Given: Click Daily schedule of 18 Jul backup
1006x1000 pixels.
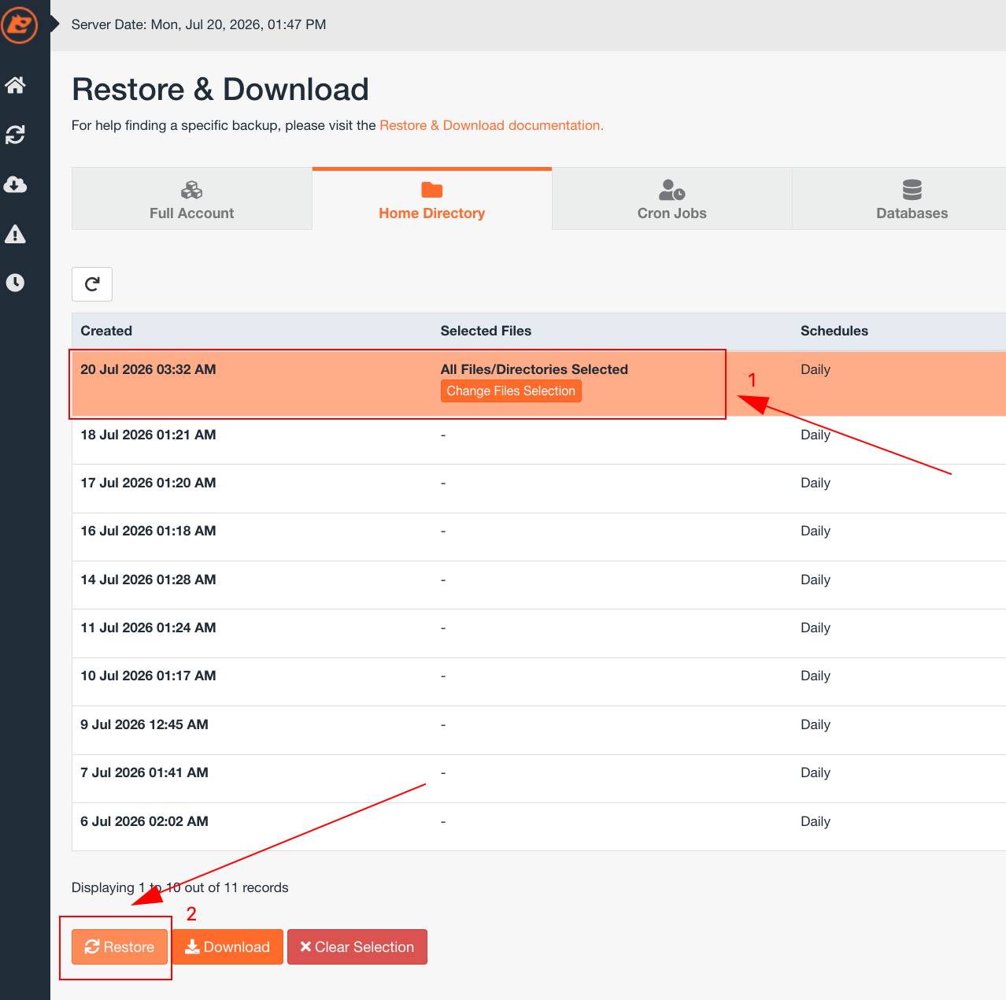Looking at the screenshot, I should [x=816, y=435].
